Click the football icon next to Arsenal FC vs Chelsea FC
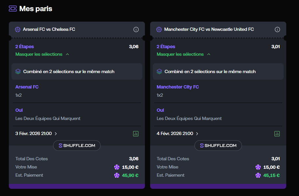The height and width of the screenshot is (196, 299). (18, 29)
